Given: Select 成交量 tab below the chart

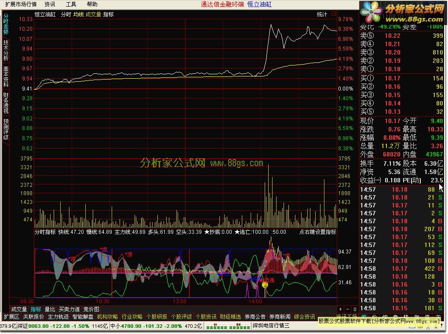Looking at the screenshot, I should [x=19, y=309].
